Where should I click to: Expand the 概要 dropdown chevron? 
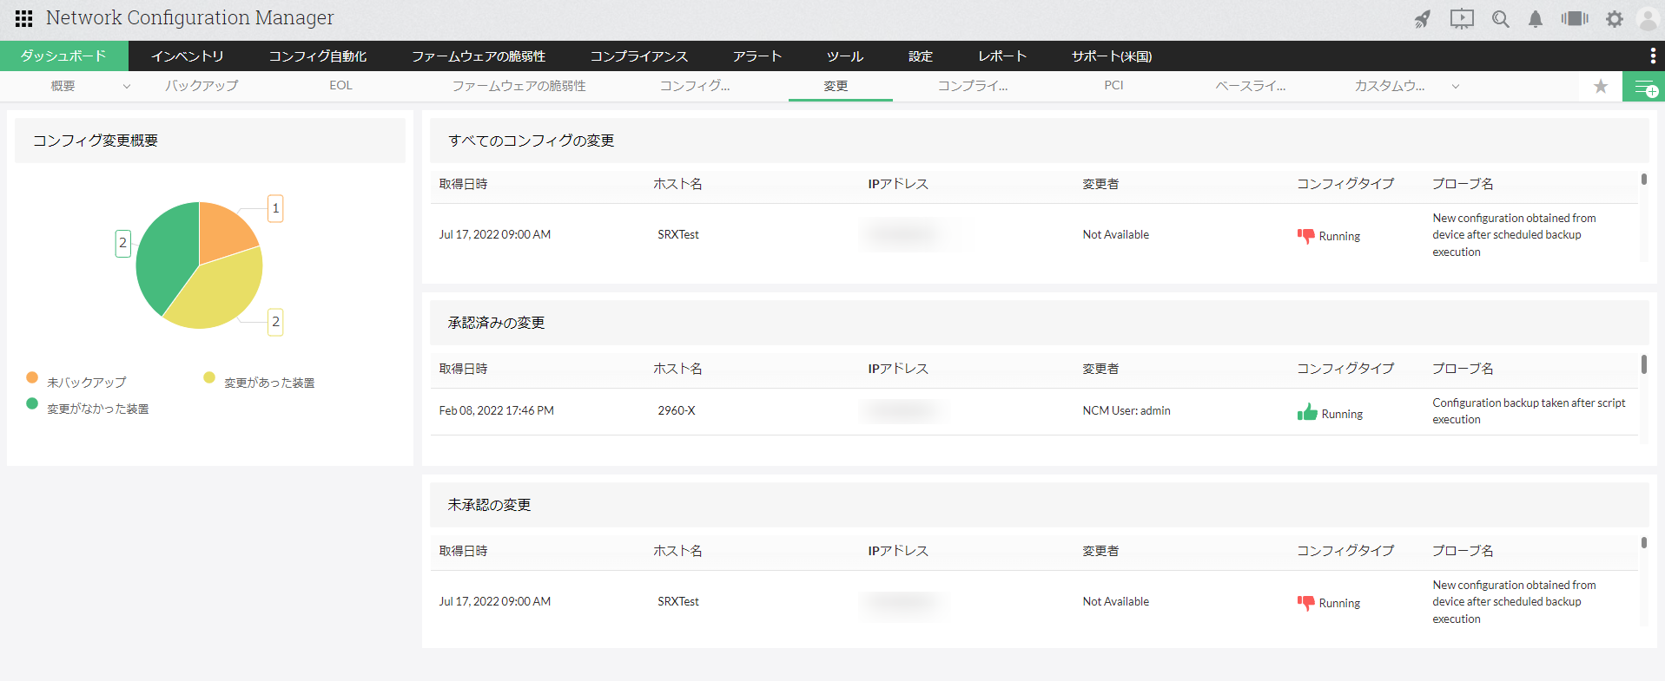pyautogui.click(x=127, y=86)
